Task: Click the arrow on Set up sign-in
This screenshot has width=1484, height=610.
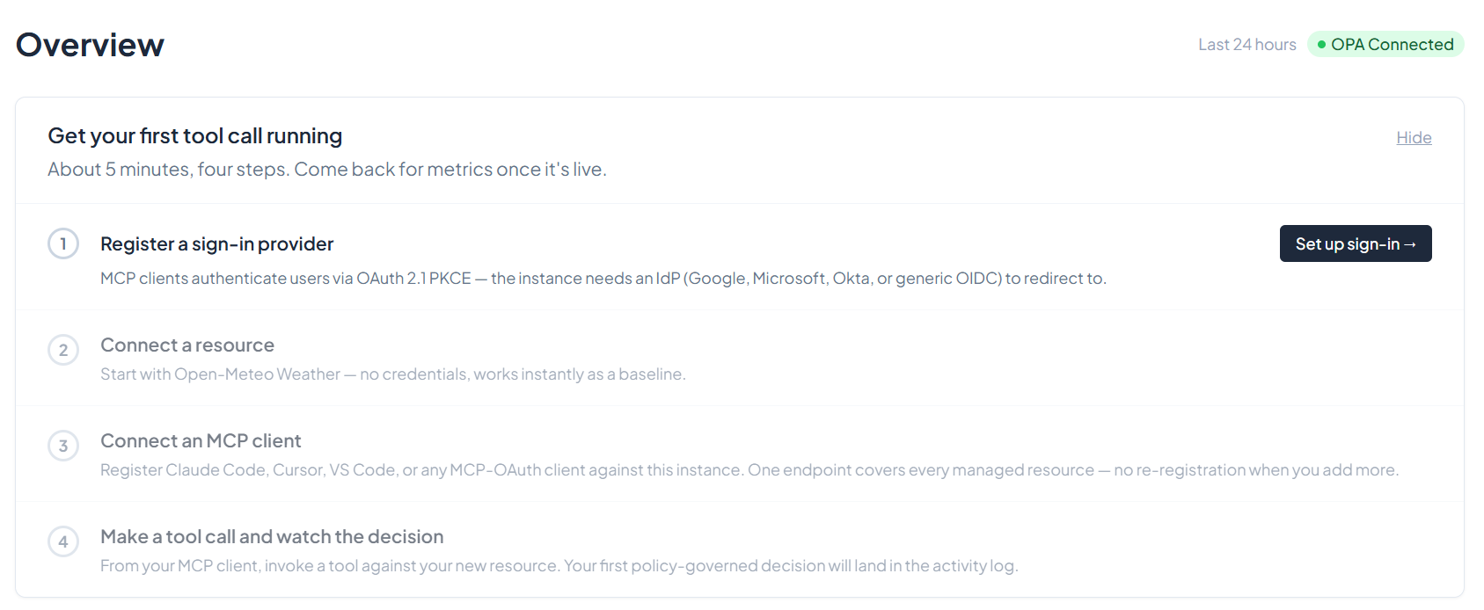Action: (x=1410, y=244)
